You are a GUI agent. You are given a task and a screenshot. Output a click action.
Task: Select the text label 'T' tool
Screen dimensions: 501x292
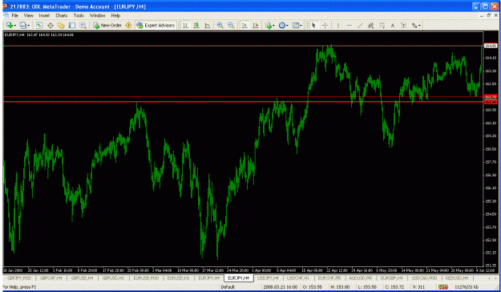coord(403,25)
